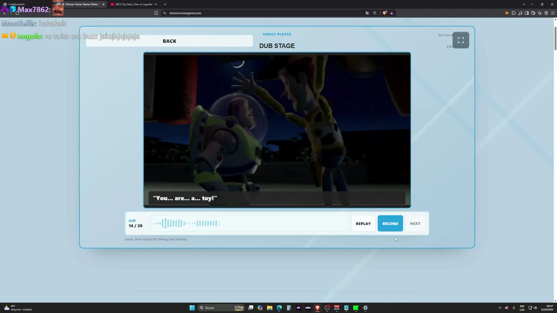
Task: Open the ESP LAA language switcher
Action: 522,308
